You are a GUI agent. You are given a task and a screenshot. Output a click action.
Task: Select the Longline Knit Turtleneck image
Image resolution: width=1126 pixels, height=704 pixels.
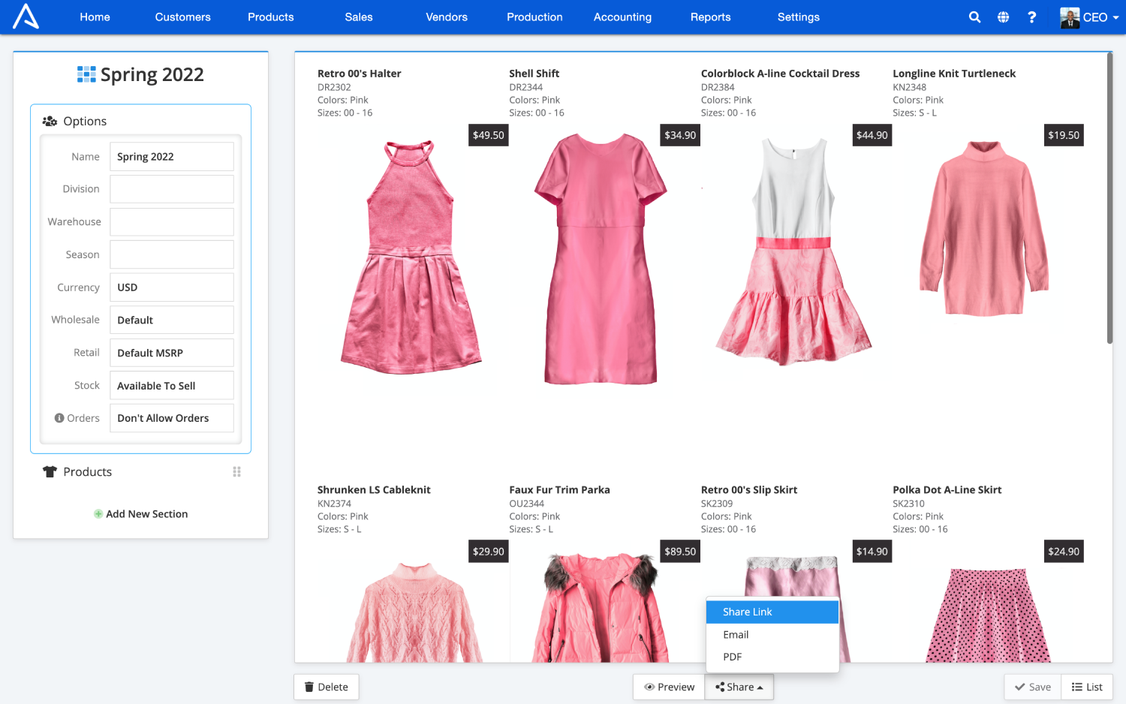[984, 228]
